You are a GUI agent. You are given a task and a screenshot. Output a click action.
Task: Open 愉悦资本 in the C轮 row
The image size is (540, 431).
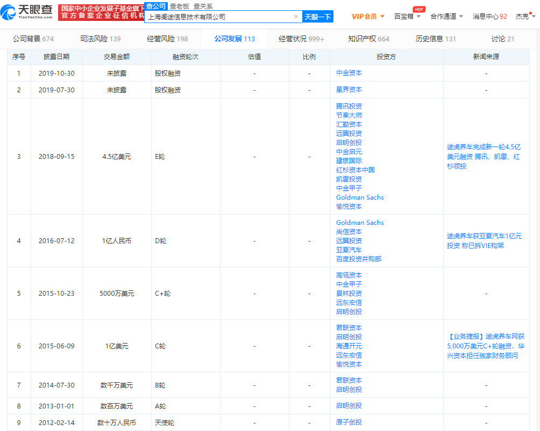[x=349, y=364]
